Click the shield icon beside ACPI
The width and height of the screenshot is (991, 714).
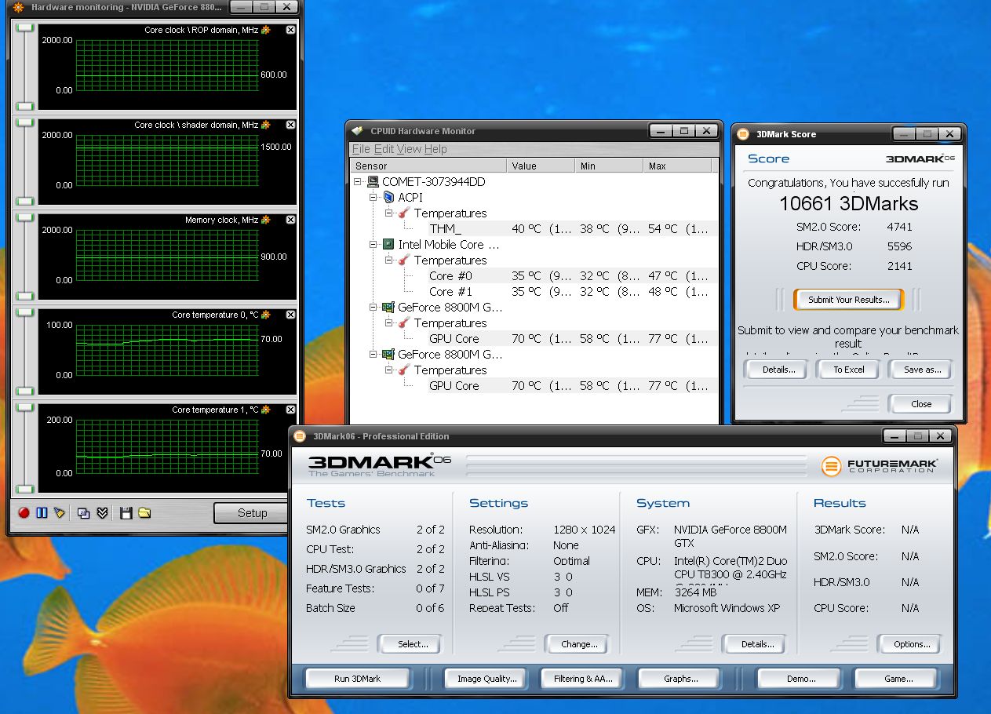[x=388, y=197]
